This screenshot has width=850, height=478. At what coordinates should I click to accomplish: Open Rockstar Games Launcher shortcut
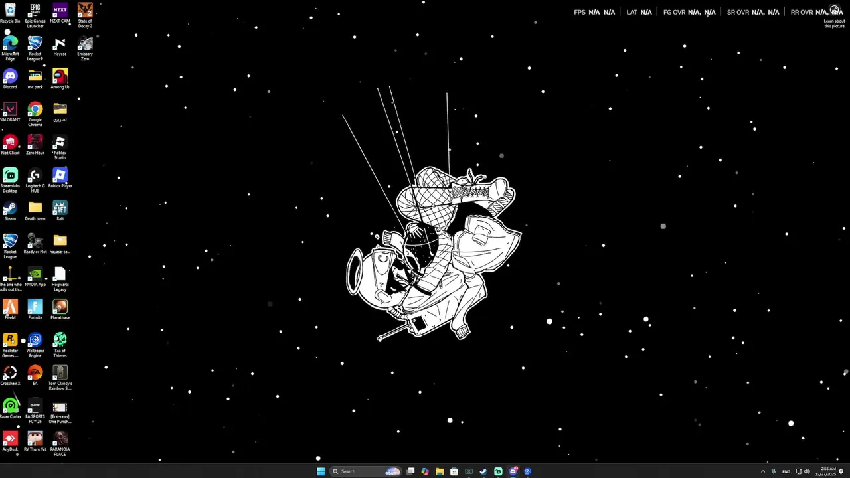click(x=10, y=345)
